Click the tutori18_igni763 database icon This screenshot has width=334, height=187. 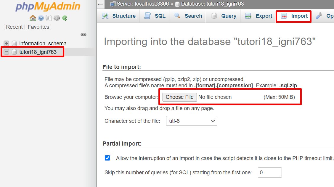pyautogui.click(x=14, y=52)
